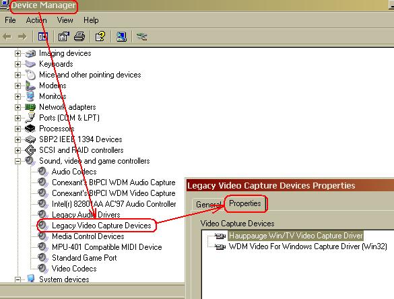Expand the Network adapters node
This screenshot has width=394, height=299.
click(18, 107)
